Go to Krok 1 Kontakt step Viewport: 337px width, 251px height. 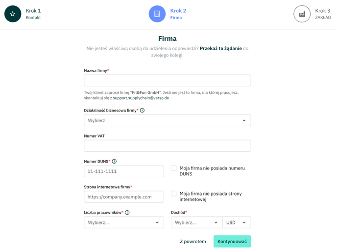coord(33,14)
